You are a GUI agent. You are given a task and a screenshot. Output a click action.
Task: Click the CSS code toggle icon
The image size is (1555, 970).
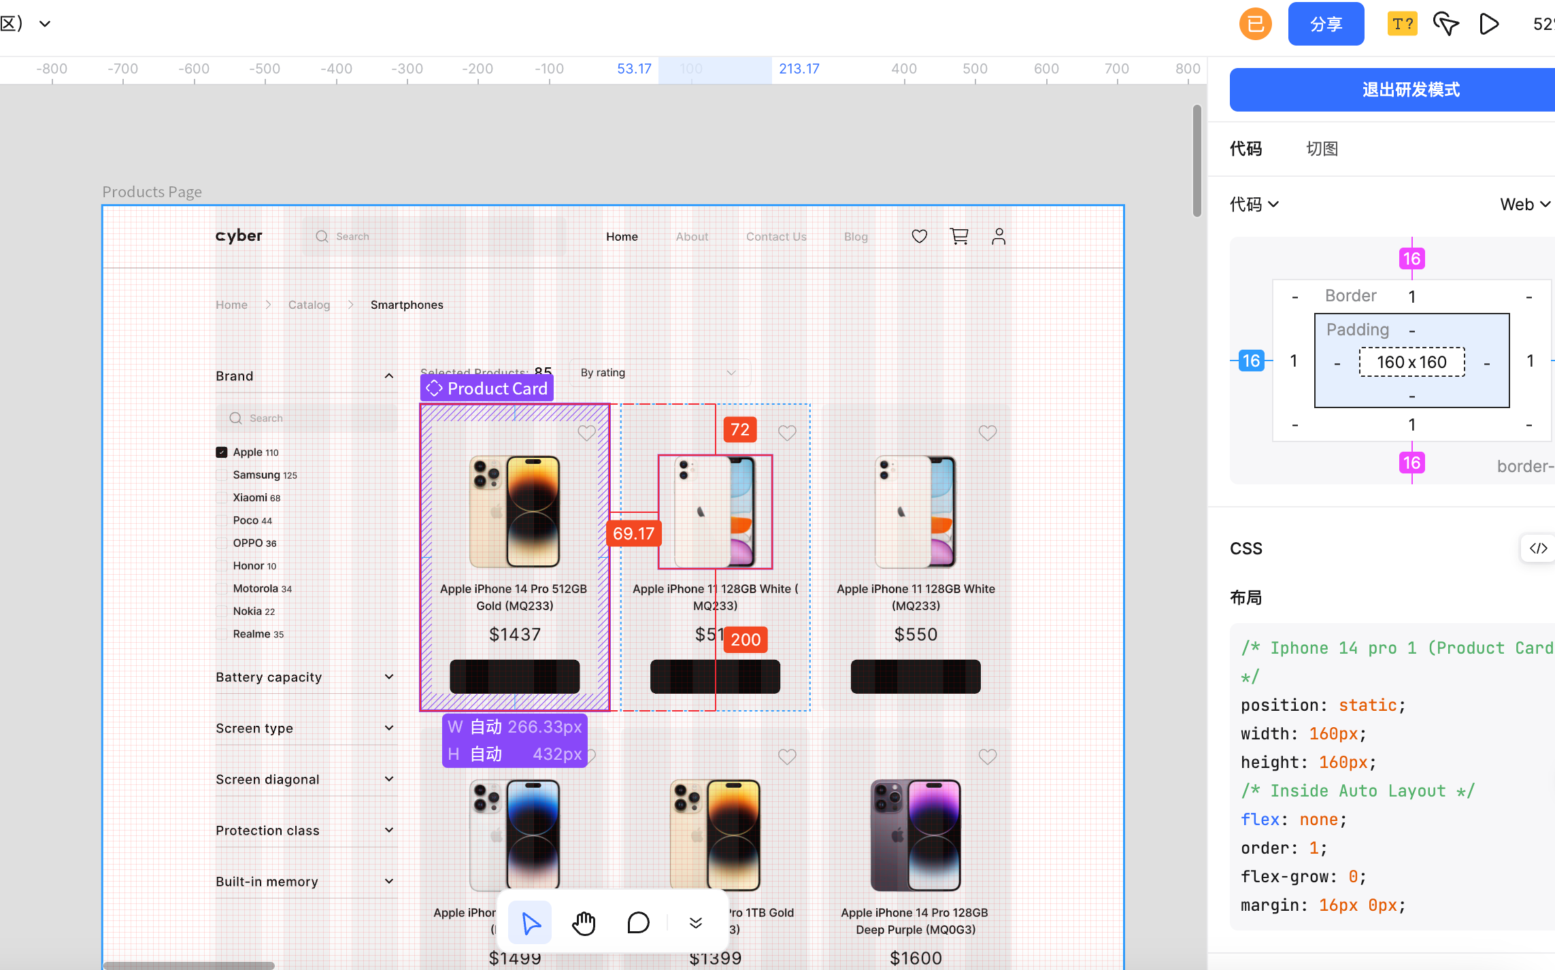(x=1538, y=548)
